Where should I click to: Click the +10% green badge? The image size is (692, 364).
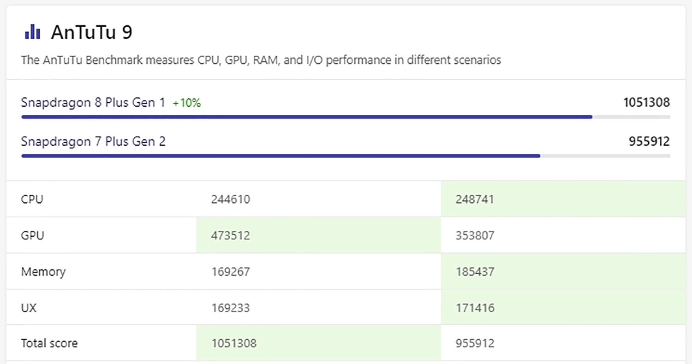tap(187, 103)
